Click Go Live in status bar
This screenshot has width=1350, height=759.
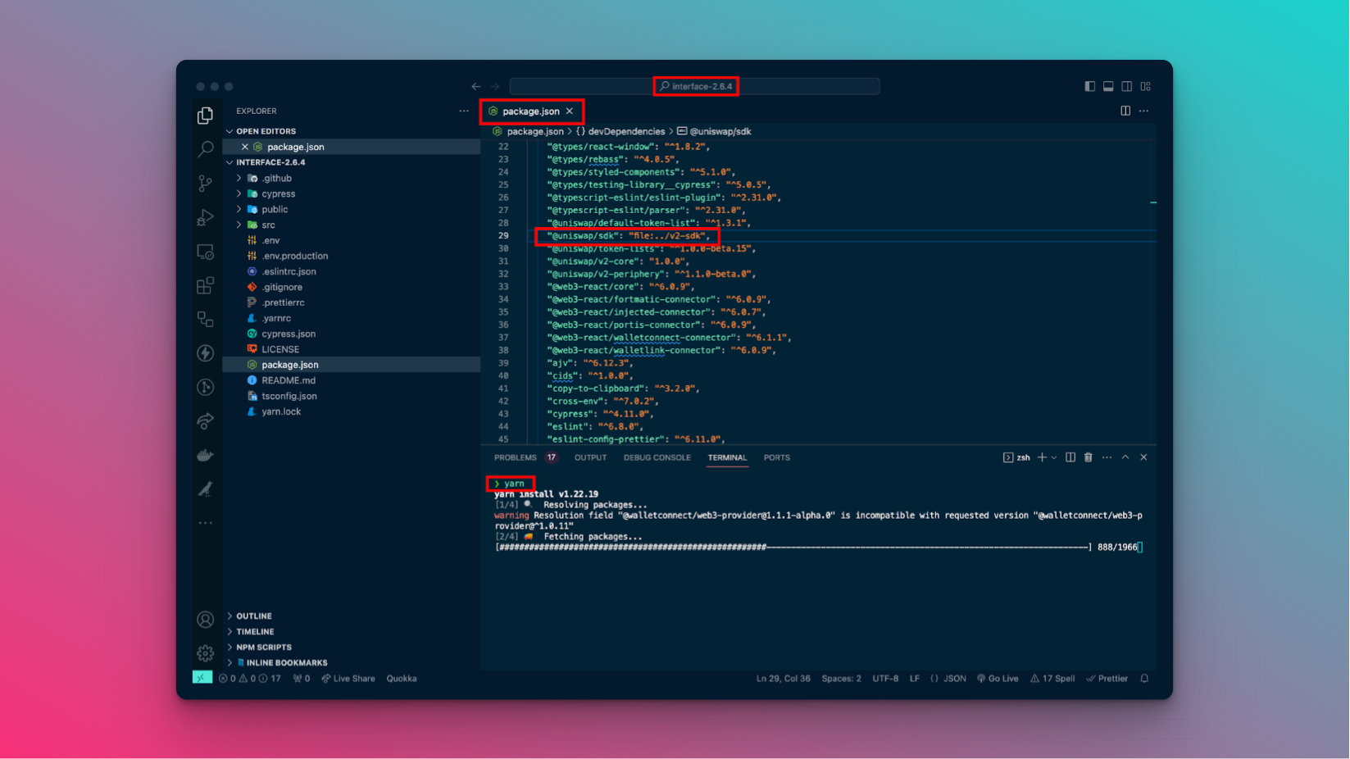(998, 679)
